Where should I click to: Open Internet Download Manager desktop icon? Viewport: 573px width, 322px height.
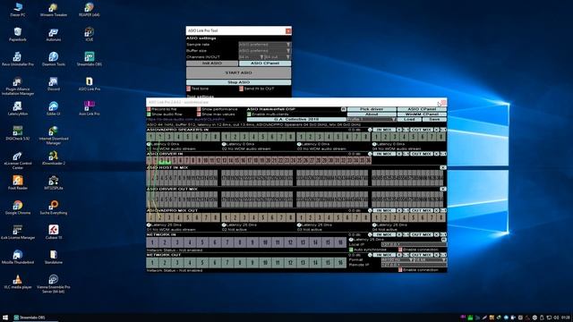pyautogui.click(x=54, y=135)
